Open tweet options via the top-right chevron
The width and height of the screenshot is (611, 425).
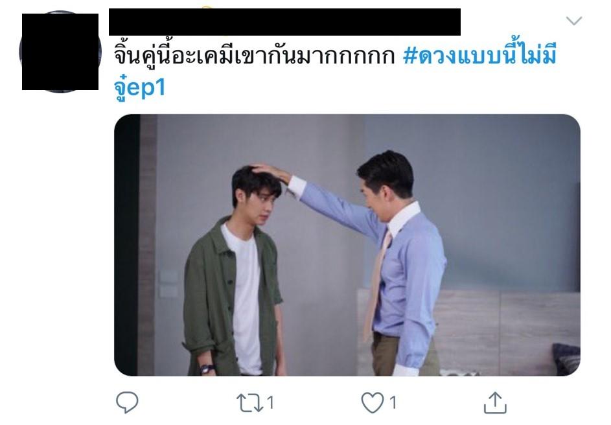[574, 21]
